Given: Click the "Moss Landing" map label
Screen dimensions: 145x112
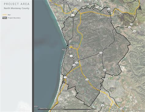Looking at the screenshot, I should [x=68, y=50].
